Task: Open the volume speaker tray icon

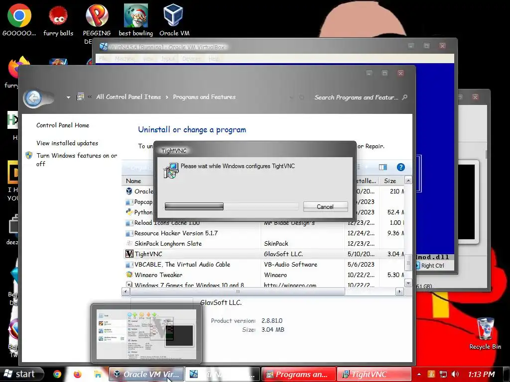Action: tap(455, 374)
